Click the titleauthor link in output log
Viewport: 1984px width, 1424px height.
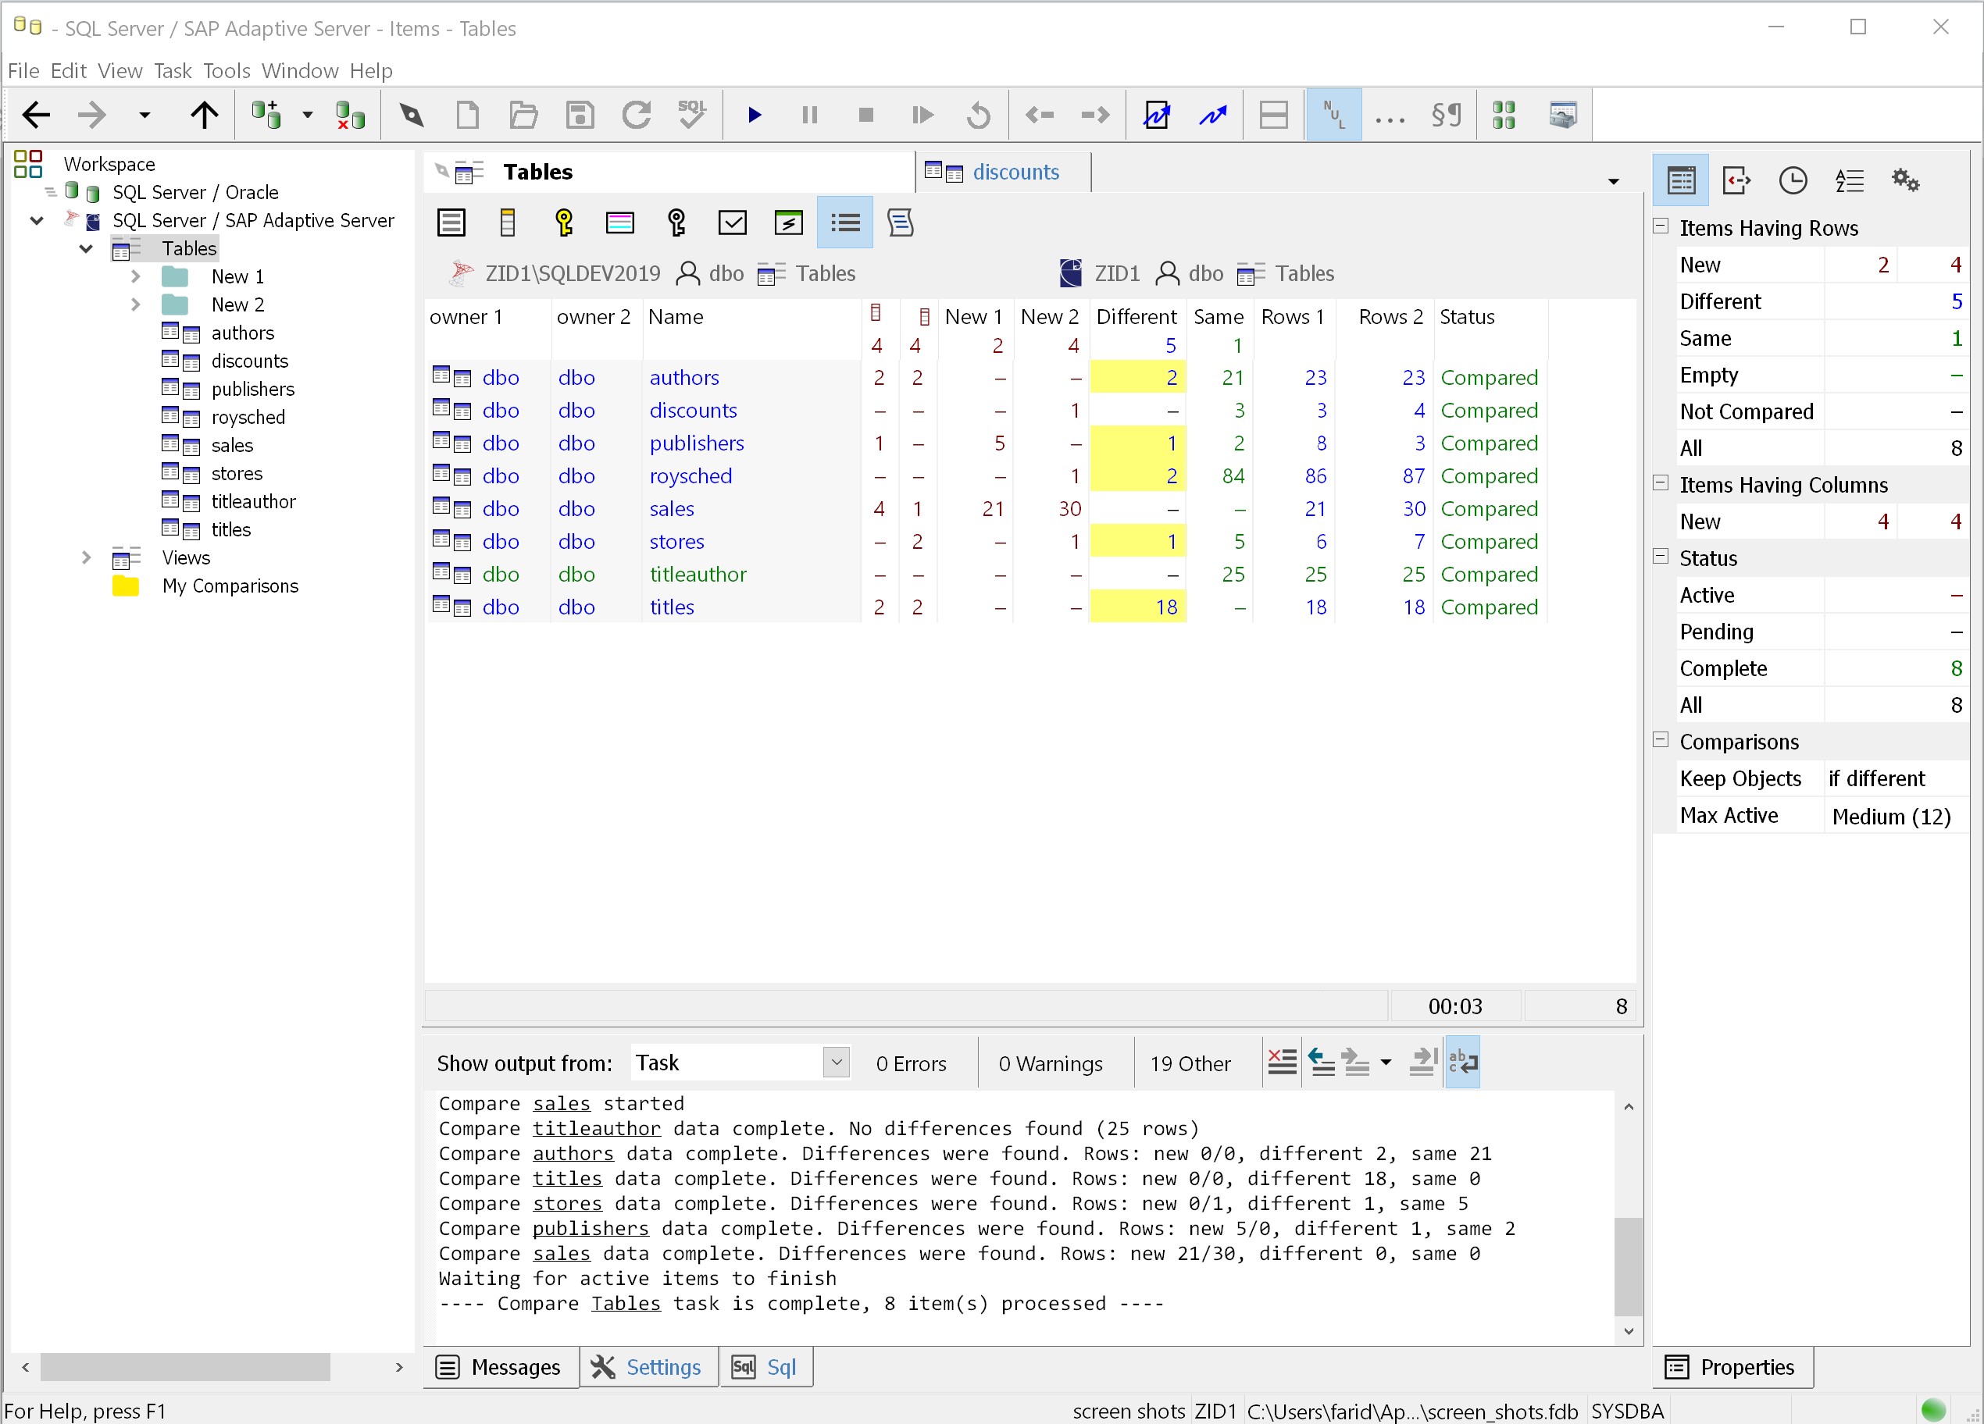(x=597, y=1127)
